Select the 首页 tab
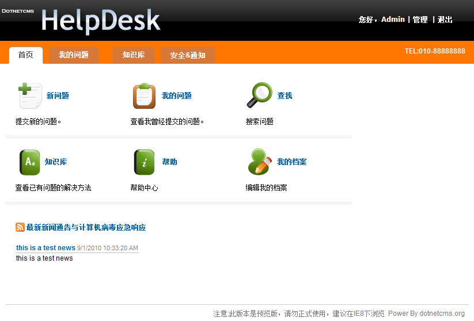The image size is (474, 321). tap(26, 55)
